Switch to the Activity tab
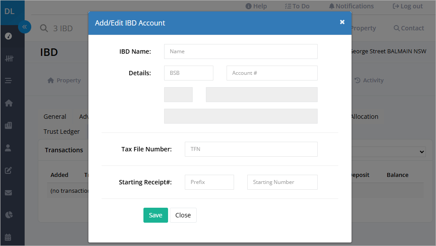Viewport: 436px width, 246px height. [369, 81]
